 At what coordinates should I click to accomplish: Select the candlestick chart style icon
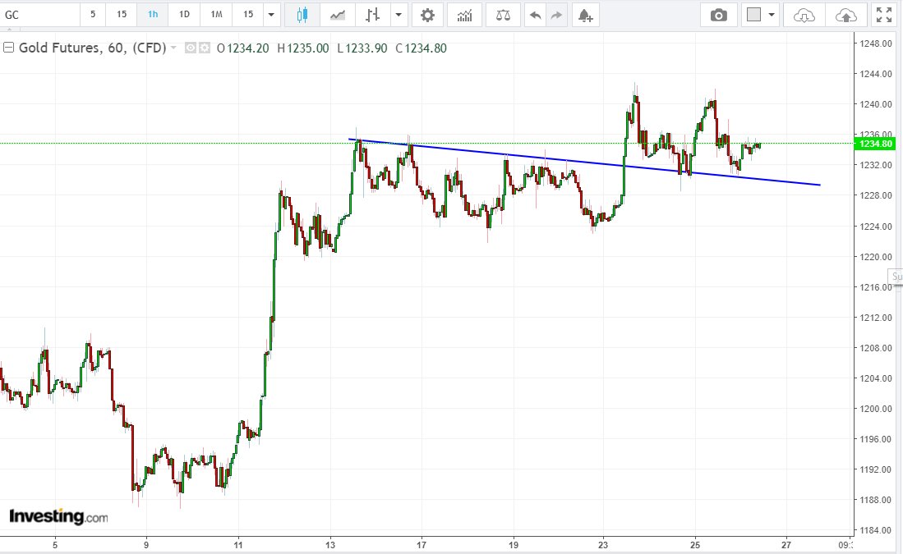coord(302,15)
